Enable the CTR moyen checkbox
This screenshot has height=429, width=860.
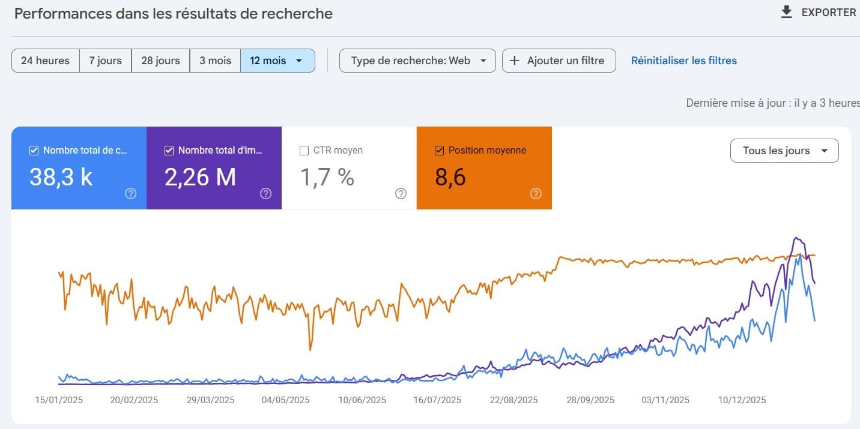[304, 150]
